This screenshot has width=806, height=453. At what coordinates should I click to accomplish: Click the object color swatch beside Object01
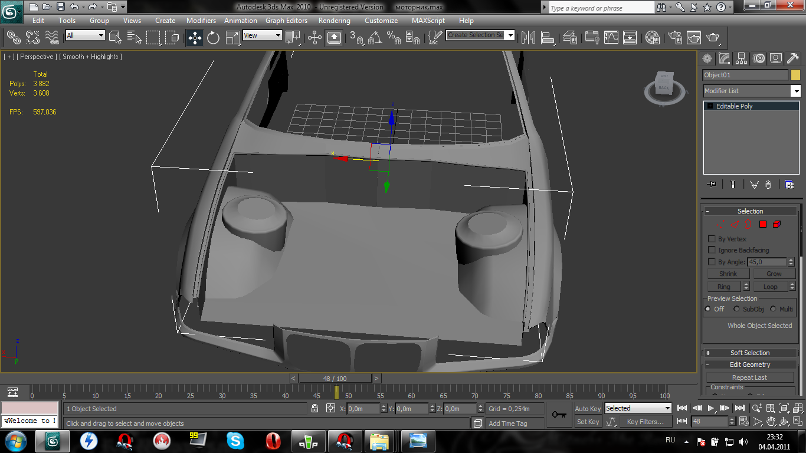pyautogui.click(x=795, y=75)
